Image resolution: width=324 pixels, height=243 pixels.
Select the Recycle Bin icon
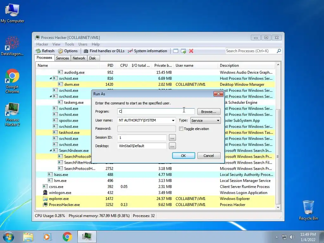click(x=308, y=210)
